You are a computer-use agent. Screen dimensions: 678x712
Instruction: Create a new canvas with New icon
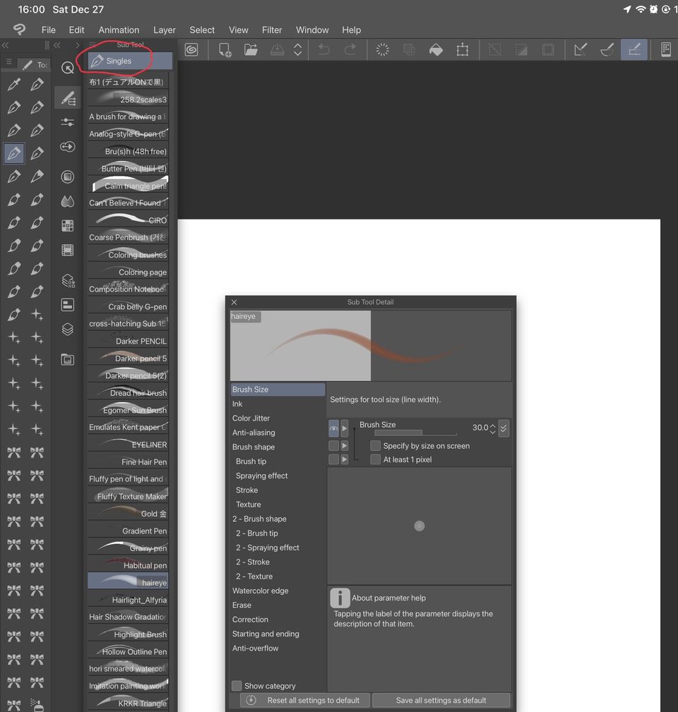pyautogui.click(x=225, y=49)
